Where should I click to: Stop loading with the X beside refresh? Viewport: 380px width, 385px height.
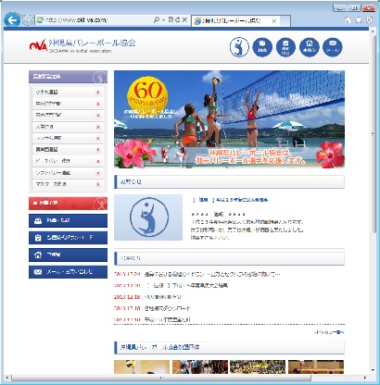tap(184, 20)
